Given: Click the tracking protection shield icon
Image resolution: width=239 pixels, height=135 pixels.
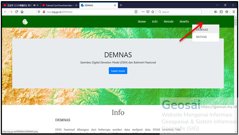Looking at the screenshot, I should 39,12.
